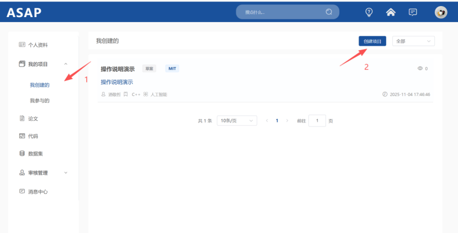Go to next page arrow

point(287,121)
